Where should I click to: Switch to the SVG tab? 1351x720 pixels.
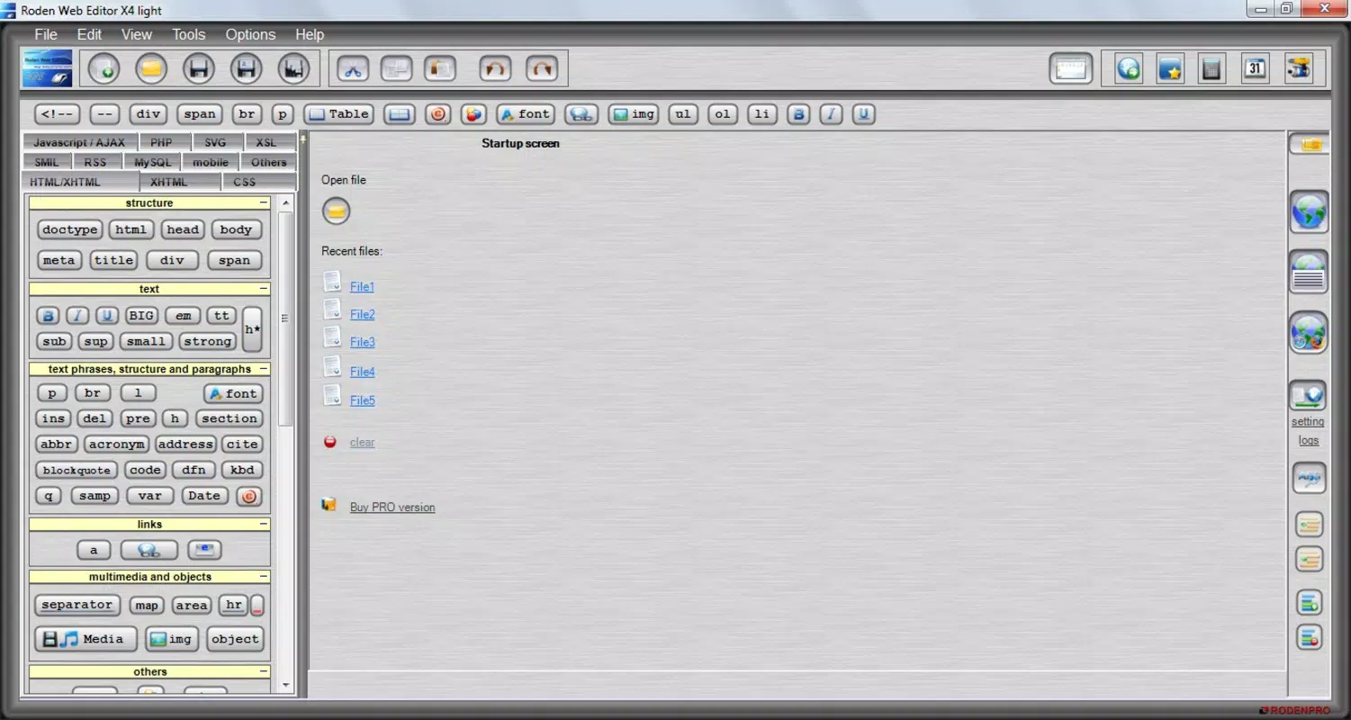[215, 142]
